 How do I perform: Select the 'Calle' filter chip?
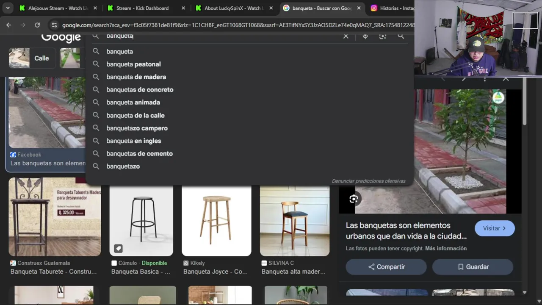(x=32, y=58)
